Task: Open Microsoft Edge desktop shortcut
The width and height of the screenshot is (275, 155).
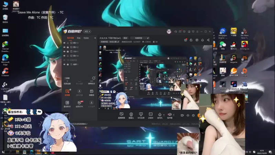Action: (x=5, y=60)
